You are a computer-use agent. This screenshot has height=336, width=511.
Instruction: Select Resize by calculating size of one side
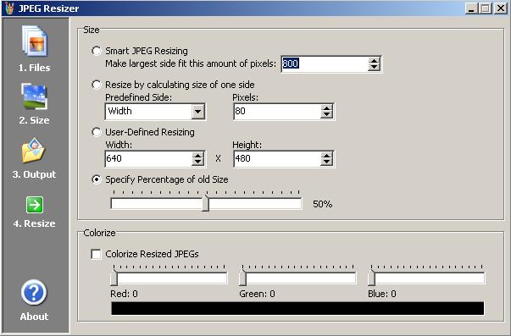point(96,85)
